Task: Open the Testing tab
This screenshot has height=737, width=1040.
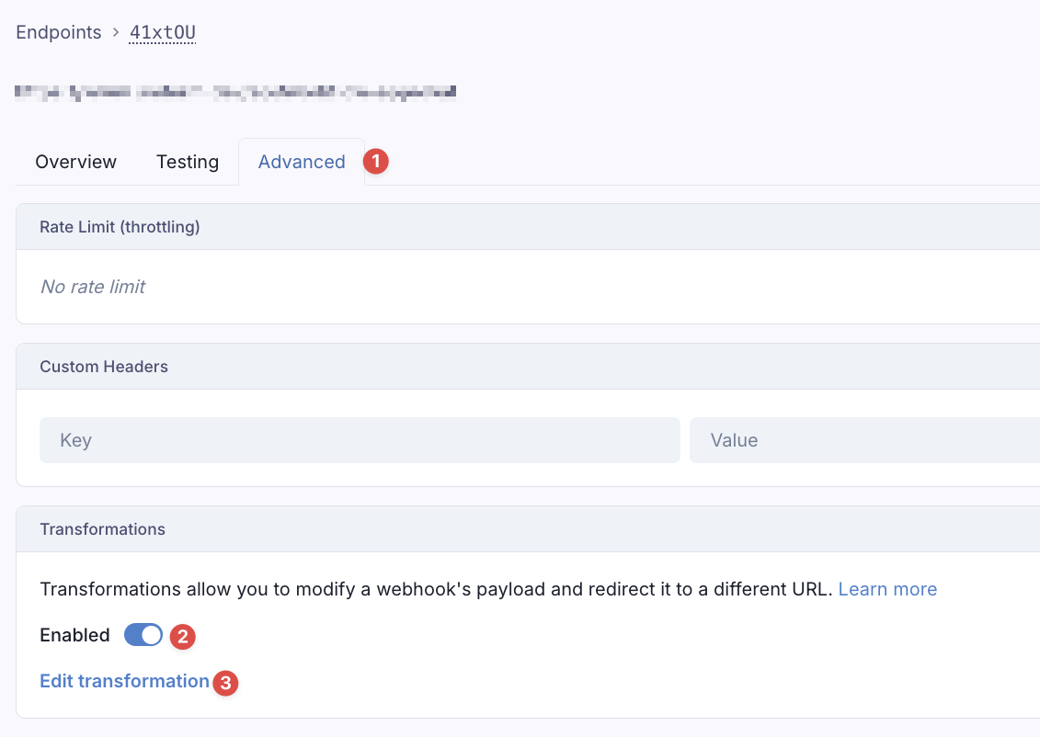Action: [188, 162]
